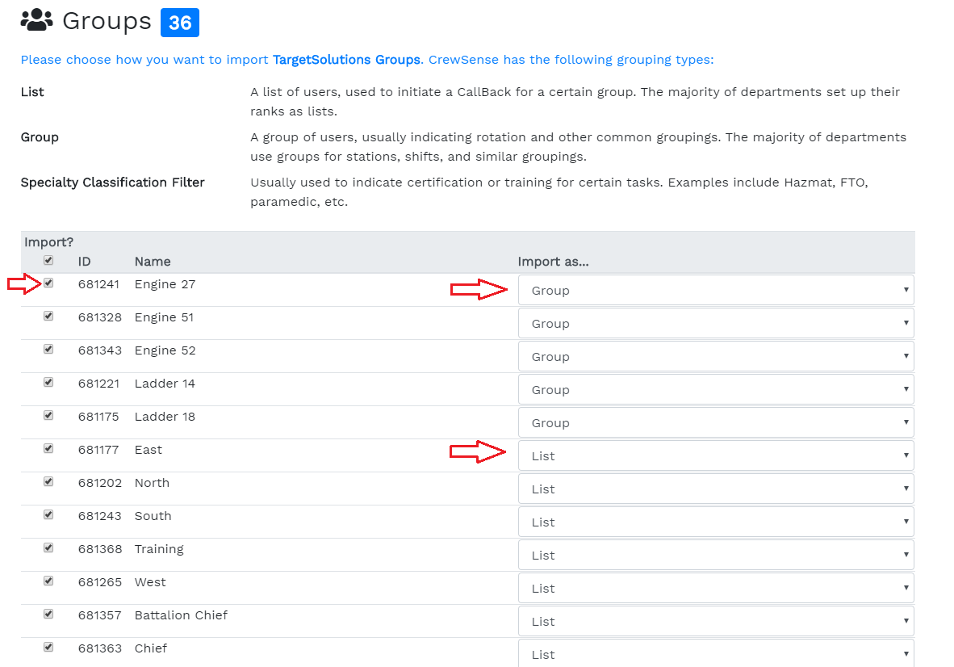The height and width of the screenshot is (667, 954).
Task: Select the ID 681177 cell
Action: pos(98,450)
